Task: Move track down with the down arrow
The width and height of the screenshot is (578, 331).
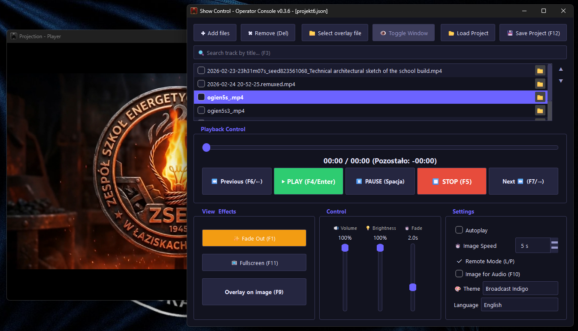Action: click(561, 81)
